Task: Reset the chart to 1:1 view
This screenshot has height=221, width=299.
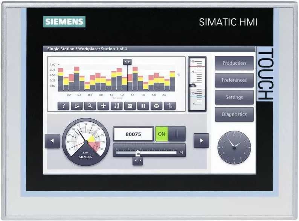Action: [x=130, y=106]
